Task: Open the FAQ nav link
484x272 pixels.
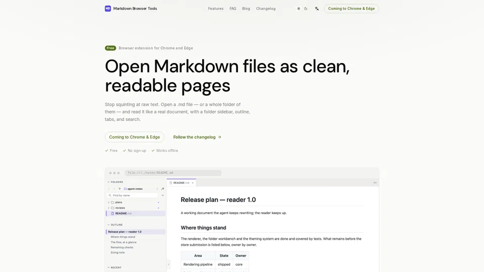Action: click(233, 9)
